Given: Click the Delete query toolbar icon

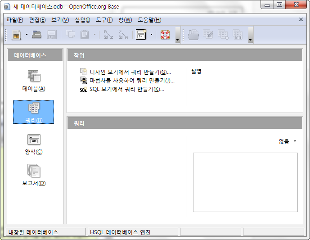Looking at the screenshot, I should coord(223,35).
